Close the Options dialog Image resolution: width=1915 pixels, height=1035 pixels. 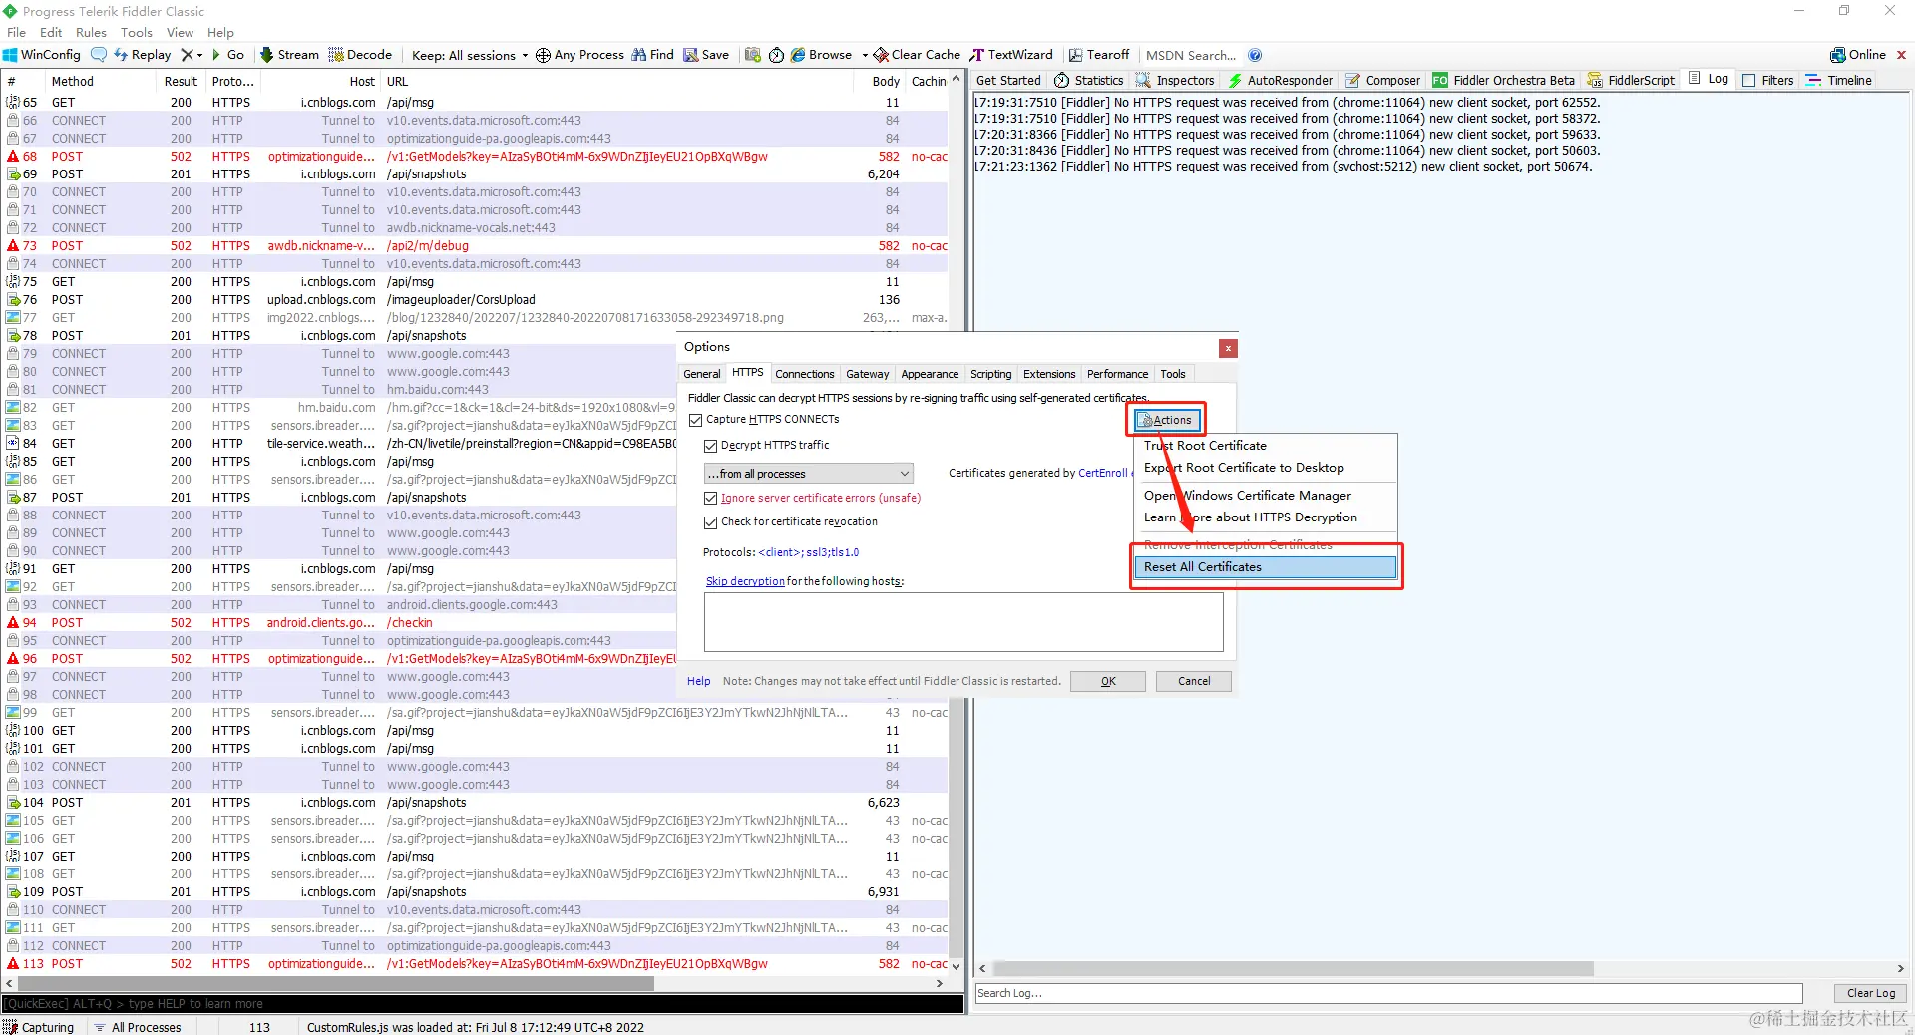pos(1228,348)
